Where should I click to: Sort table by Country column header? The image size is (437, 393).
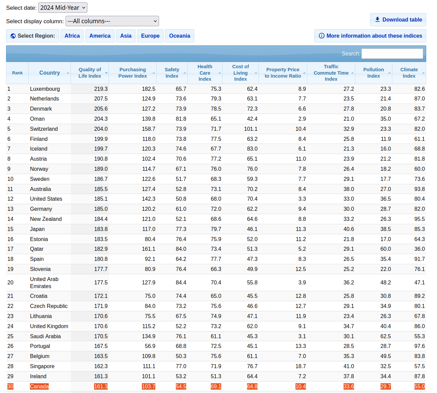coord(50,73)
